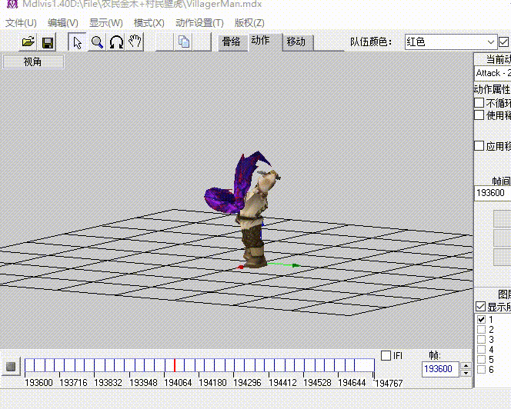Switch to the 骨络 tab
Image resolution: width=511 pixels, height=409 pixels.
click(x=231, y=42)
